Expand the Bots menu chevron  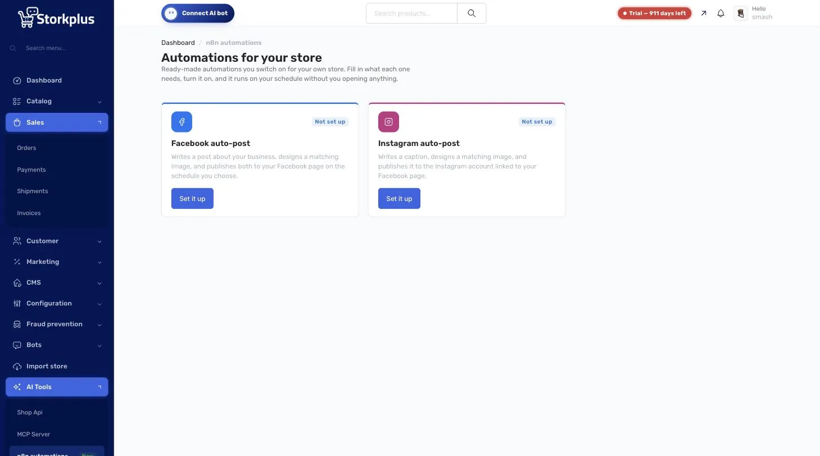coord(99,345)
